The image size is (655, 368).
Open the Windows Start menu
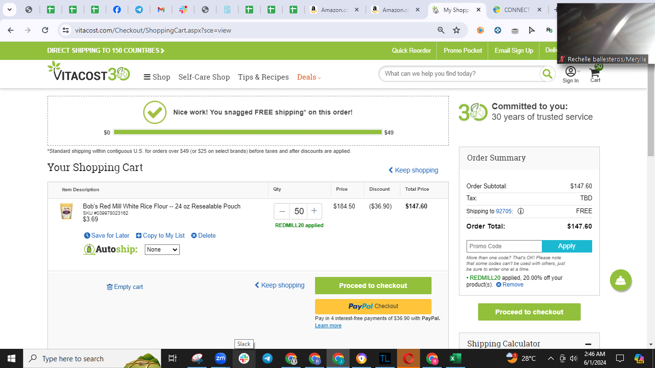[x=11, y=358]
